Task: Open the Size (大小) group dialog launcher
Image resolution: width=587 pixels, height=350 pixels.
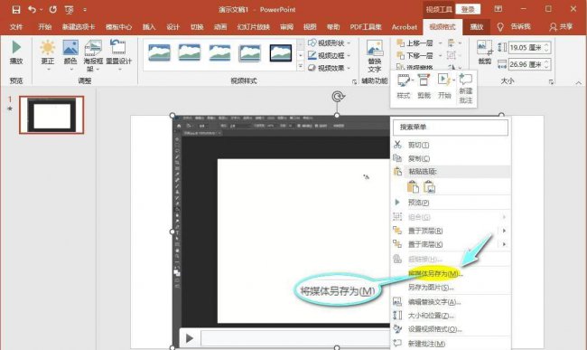Action: click(551, 81)
